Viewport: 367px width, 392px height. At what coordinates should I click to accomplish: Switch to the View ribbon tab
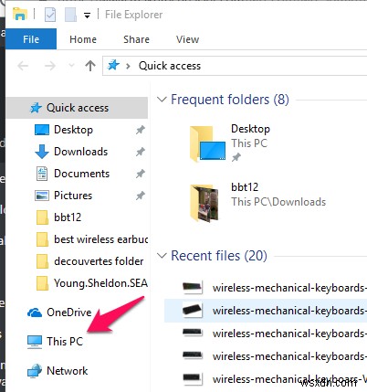(187, 39)
